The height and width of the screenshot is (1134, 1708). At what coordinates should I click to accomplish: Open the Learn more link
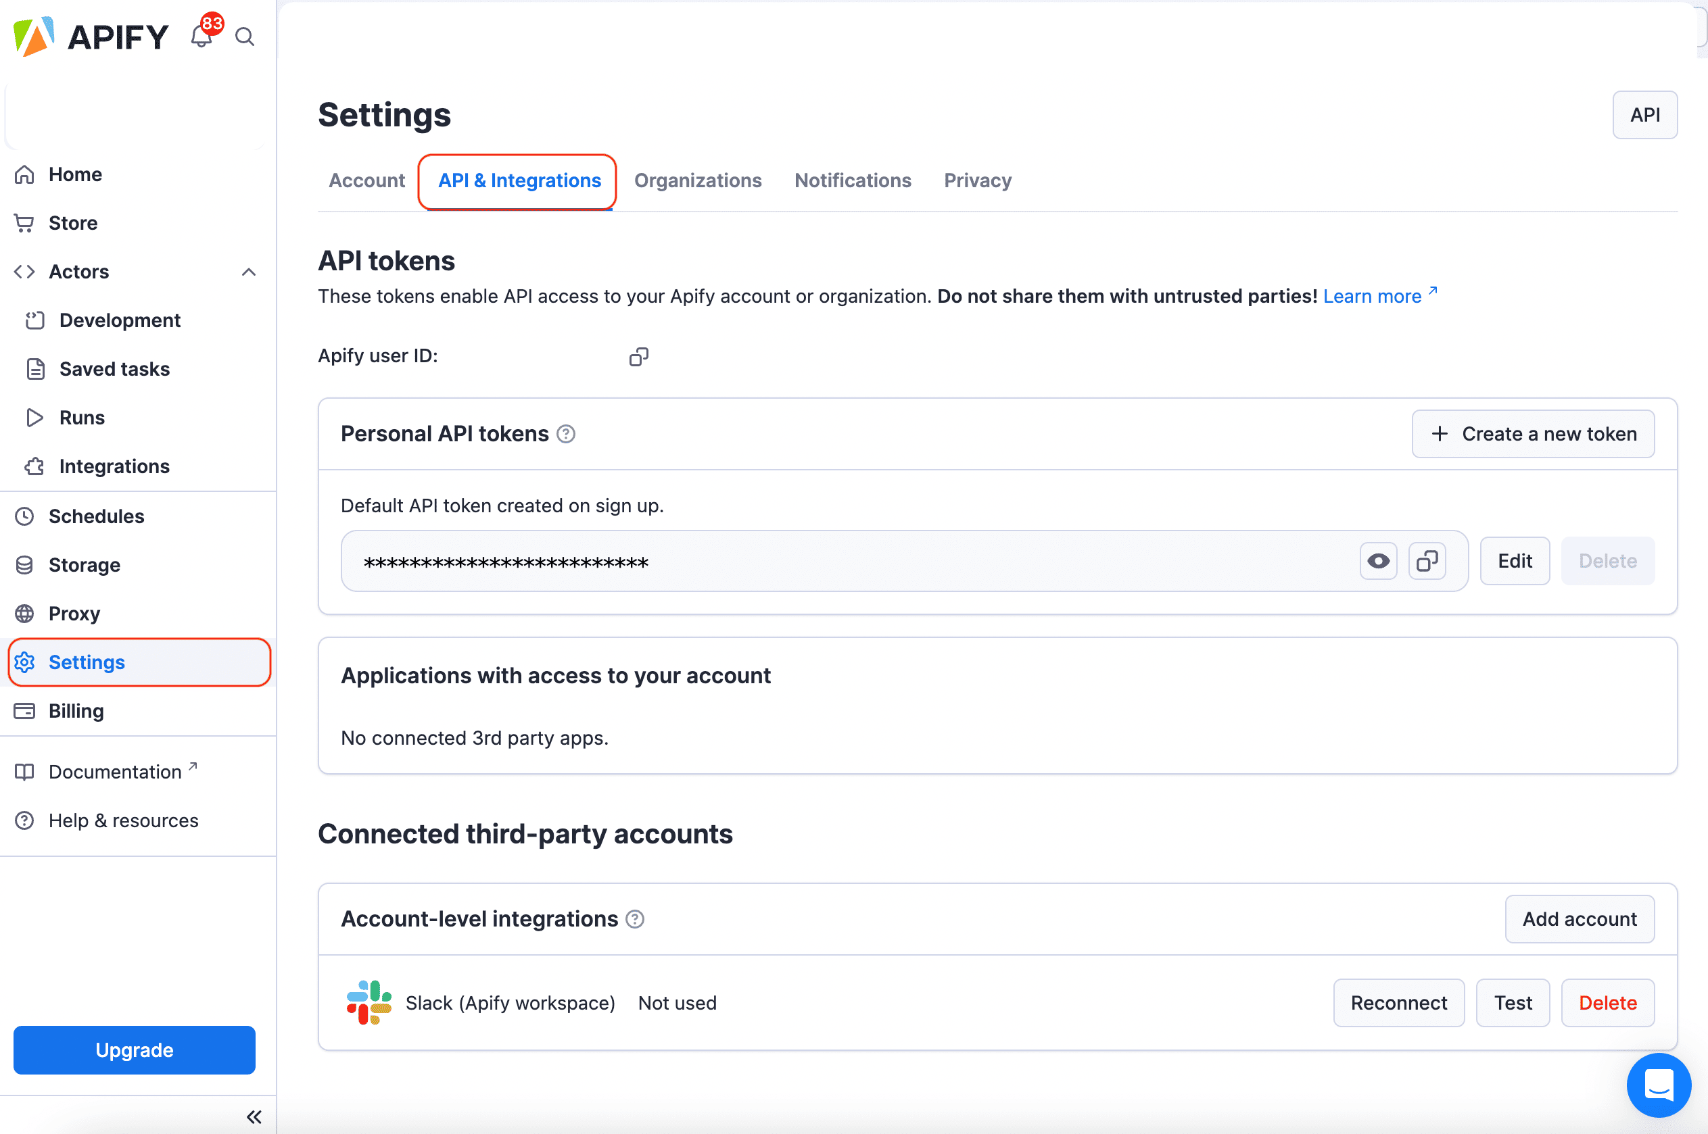(1373, 296)
